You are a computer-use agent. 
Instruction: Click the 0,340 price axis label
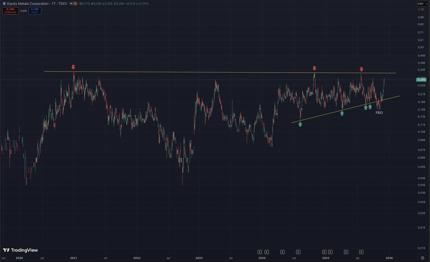pos(421,70)
